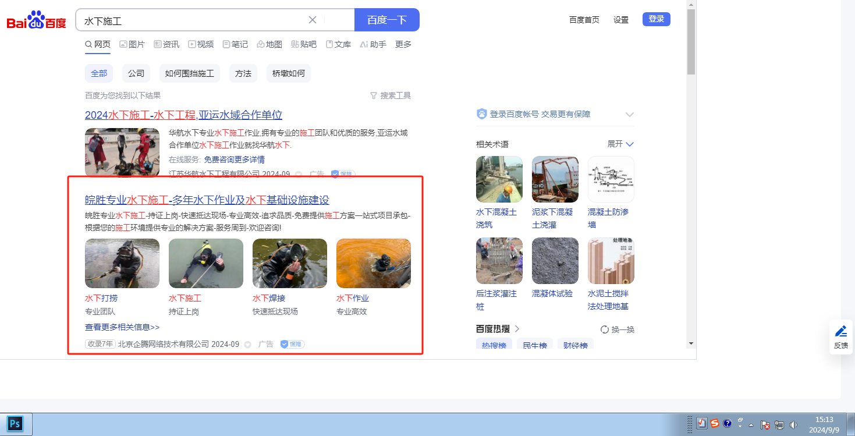Viewport: 855px width, 436px height.
Task: Open the 设置 settings menu
Action: coord(621,20)
